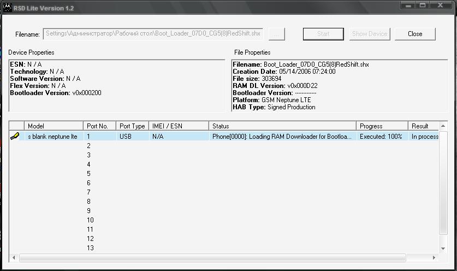Screen dimensions: 457x271
Task: Click the Start button
Action: [x=323, y=34]
